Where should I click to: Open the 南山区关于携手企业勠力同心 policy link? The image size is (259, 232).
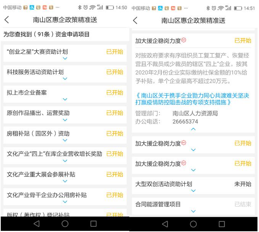point(192,99)
